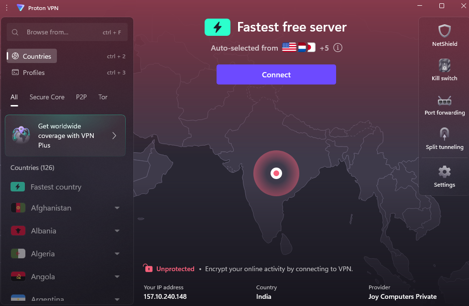Open the Split tunneling icon

(x=445, y=135)
